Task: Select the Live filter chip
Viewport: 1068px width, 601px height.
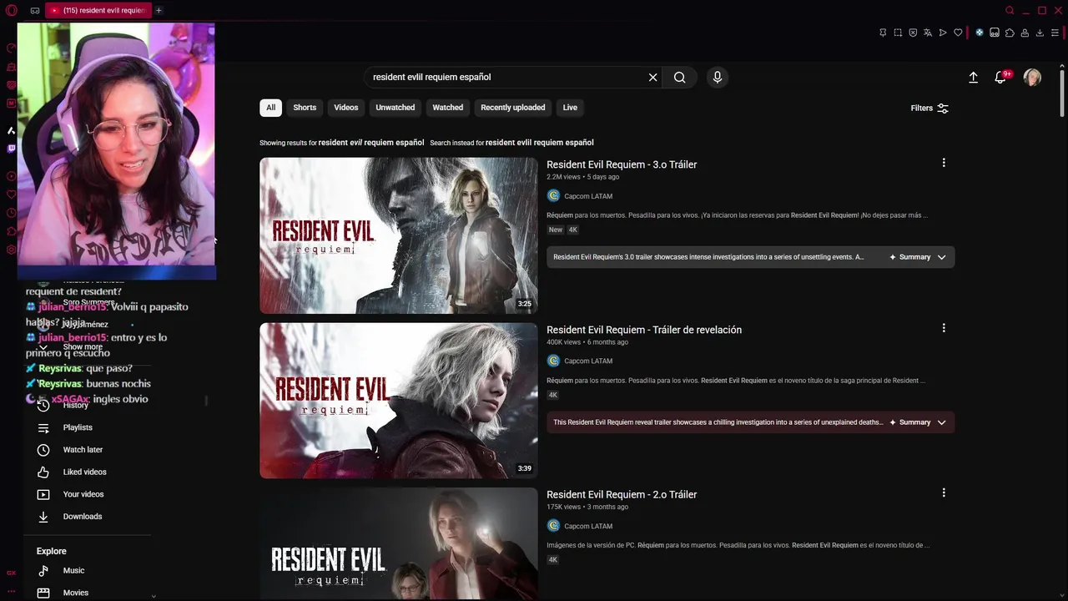Action: coord(570,108)
